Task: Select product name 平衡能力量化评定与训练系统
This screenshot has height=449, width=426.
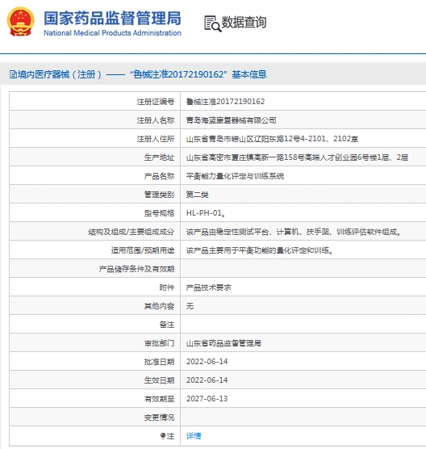Action: coord(235,176)
